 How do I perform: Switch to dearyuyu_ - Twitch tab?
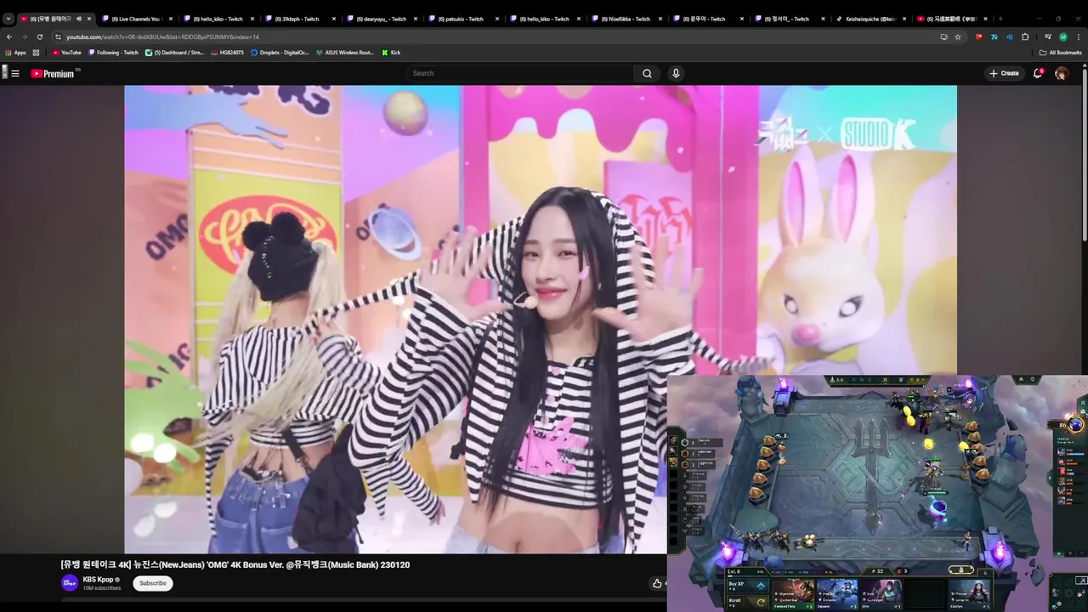381,19
